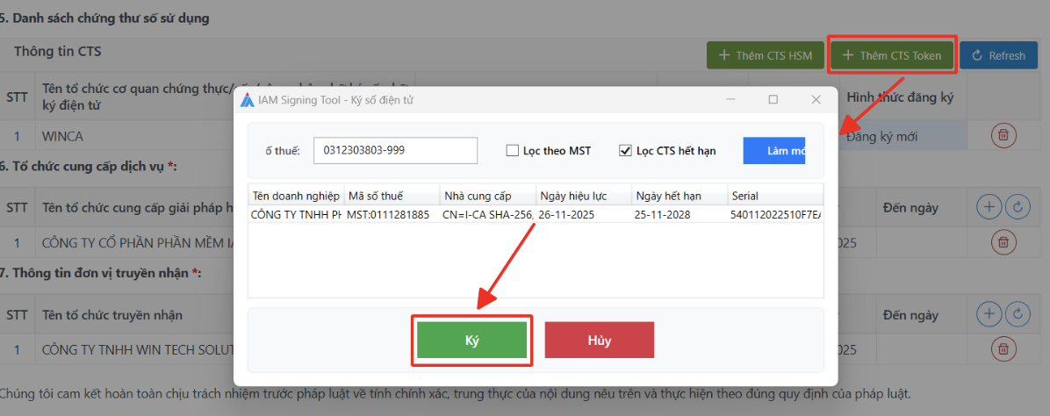Click the Hình thức đăng ký column header

pyautogui.click(x=900, y=97)
